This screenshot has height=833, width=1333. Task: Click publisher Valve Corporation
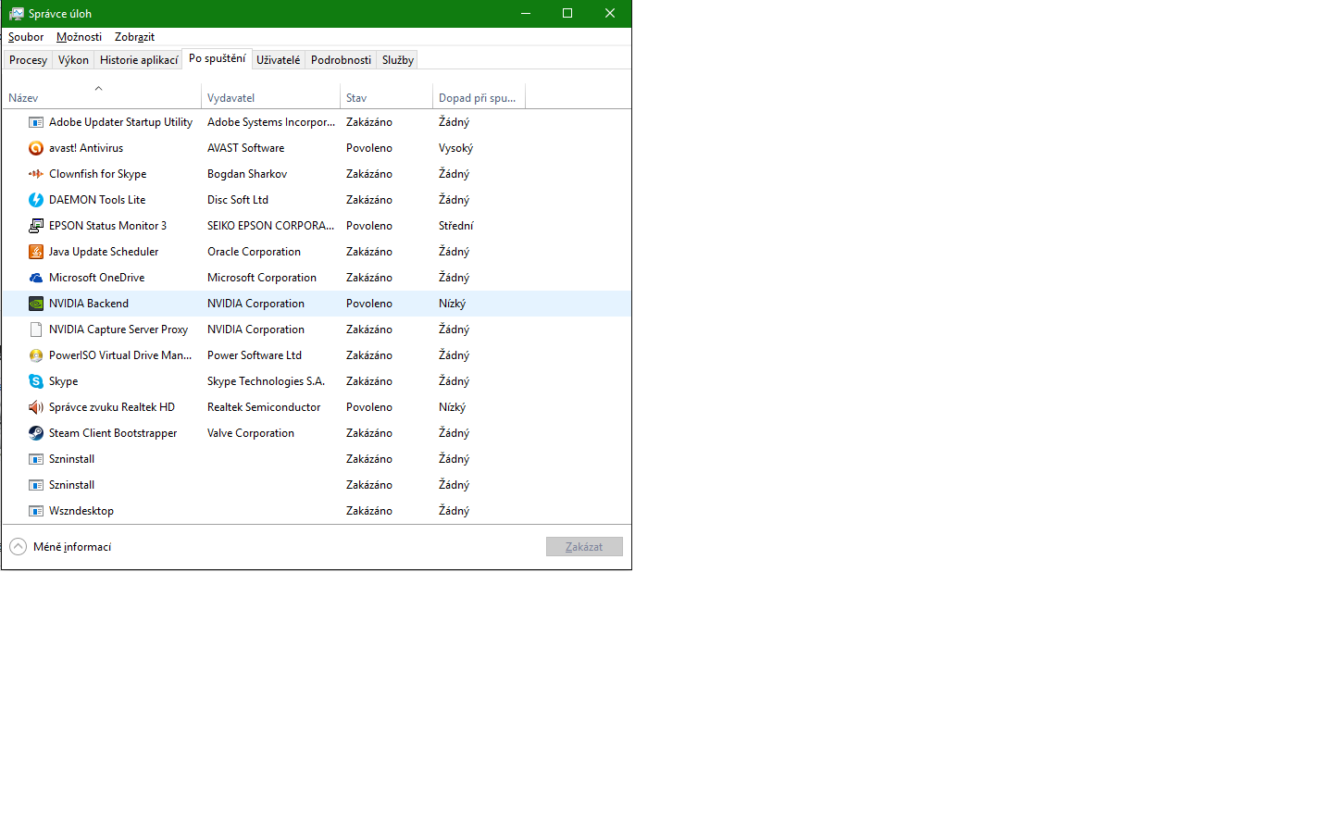point(251,433)
